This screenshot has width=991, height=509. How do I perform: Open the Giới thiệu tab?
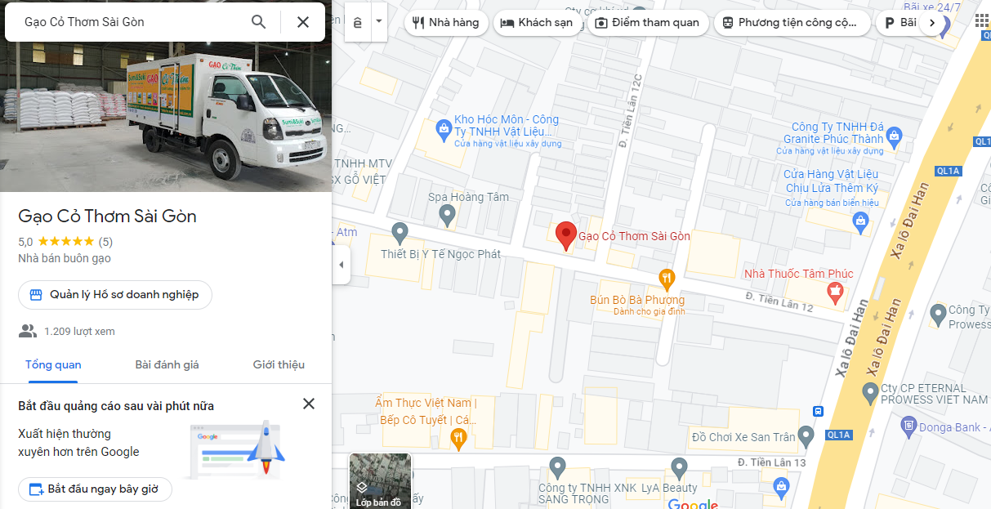coord(279,364)
